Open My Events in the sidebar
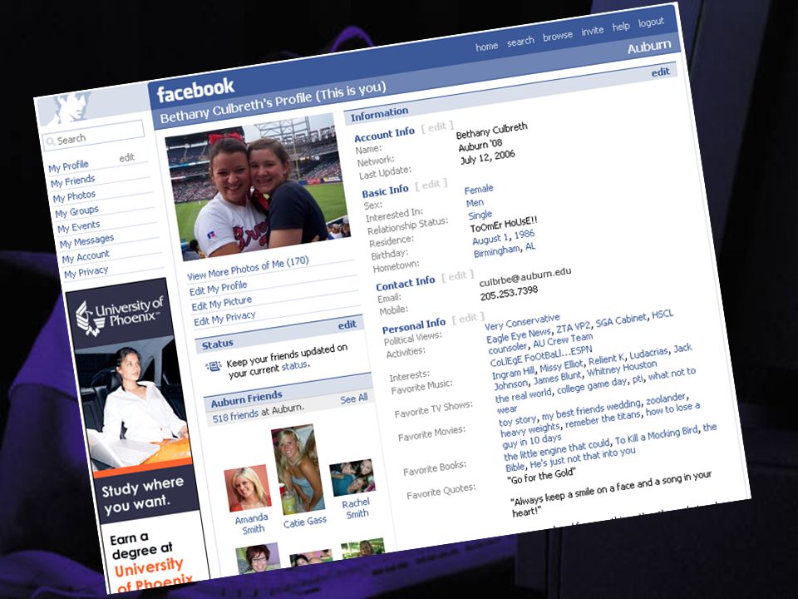The image size is (798, 599). (79, 226)
